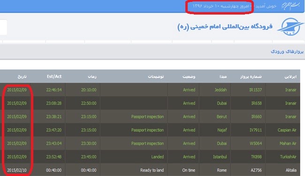Sort by وضعیت column header
The height and width of the screenshot is (176, 305).
pyautogui.click(x=189, y=77)
